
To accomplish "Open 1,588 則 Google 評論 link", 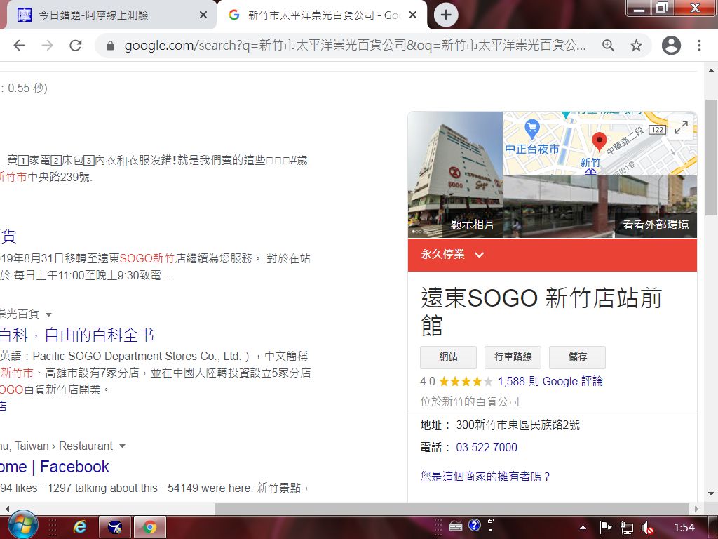I will tap(550, 381).
